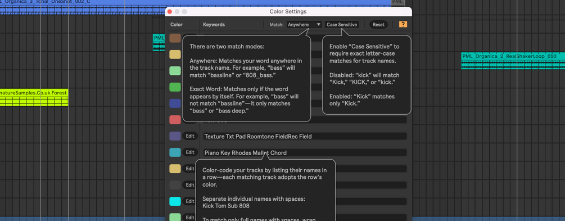565x221 pixels.
Task: Click Edit next to the bright cyan swatch
Action: click(189, 201)
